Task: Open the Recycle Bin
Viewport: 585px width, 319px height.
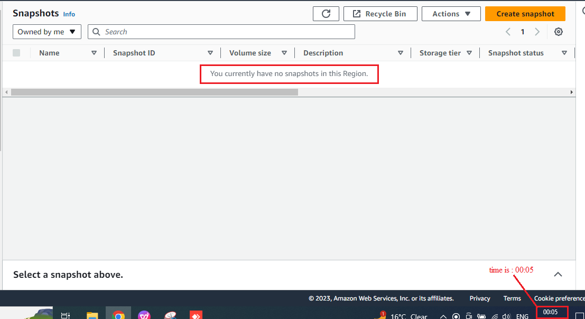Action: point(380,14)
